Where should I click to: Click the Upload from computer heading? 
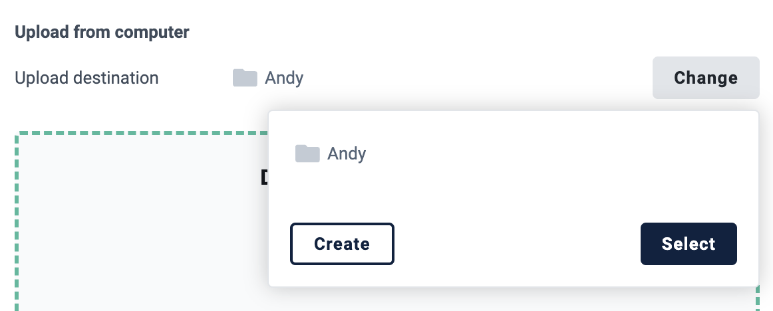pyautogui.click(x=102, y=32)
